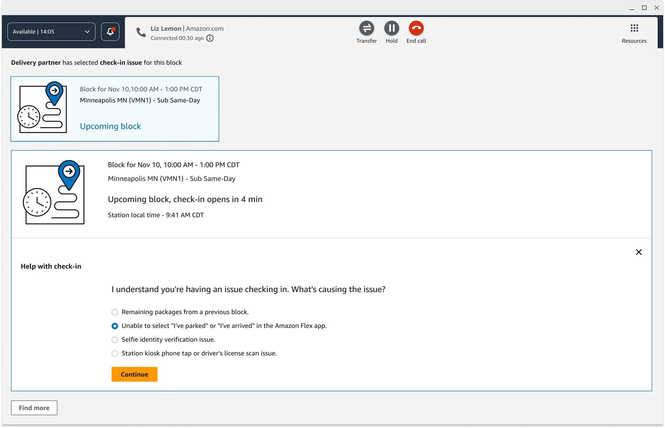The height and width of the screenshot is (428, 665).
Task: Select Remaining packages from a previous block
Action: (x=115, y=312)
